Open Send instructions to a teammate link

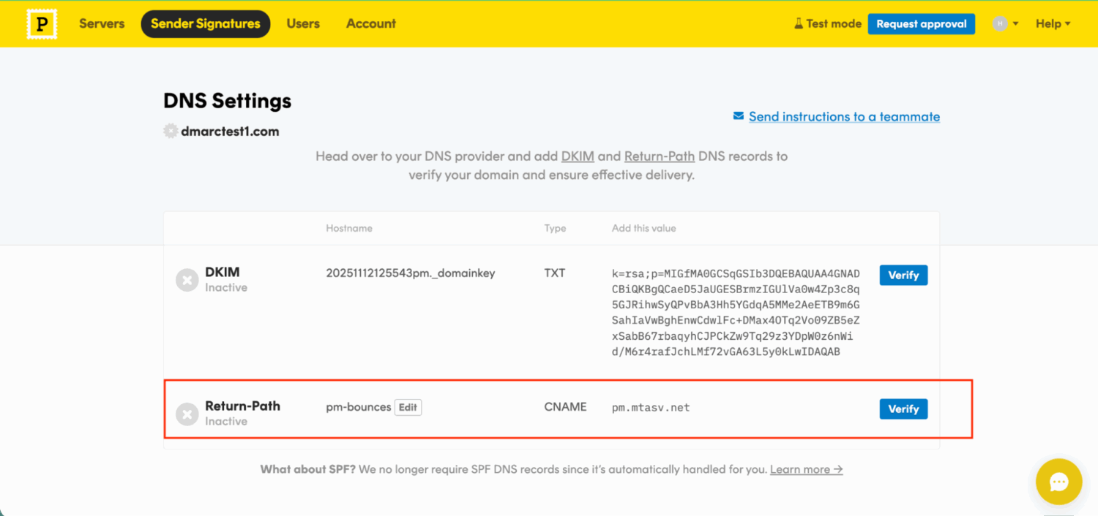tap(844, 117)
